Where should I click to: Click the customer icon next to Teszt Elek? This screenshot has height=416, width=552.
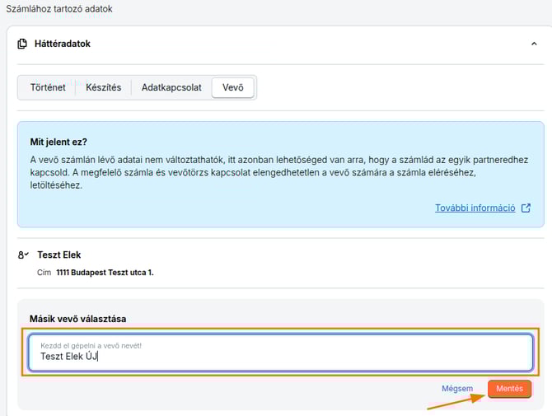tap(23, 255)
